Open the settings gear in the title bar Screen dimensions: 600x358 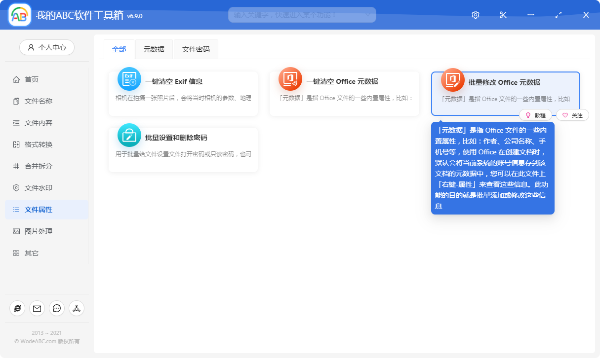[475, 15]
